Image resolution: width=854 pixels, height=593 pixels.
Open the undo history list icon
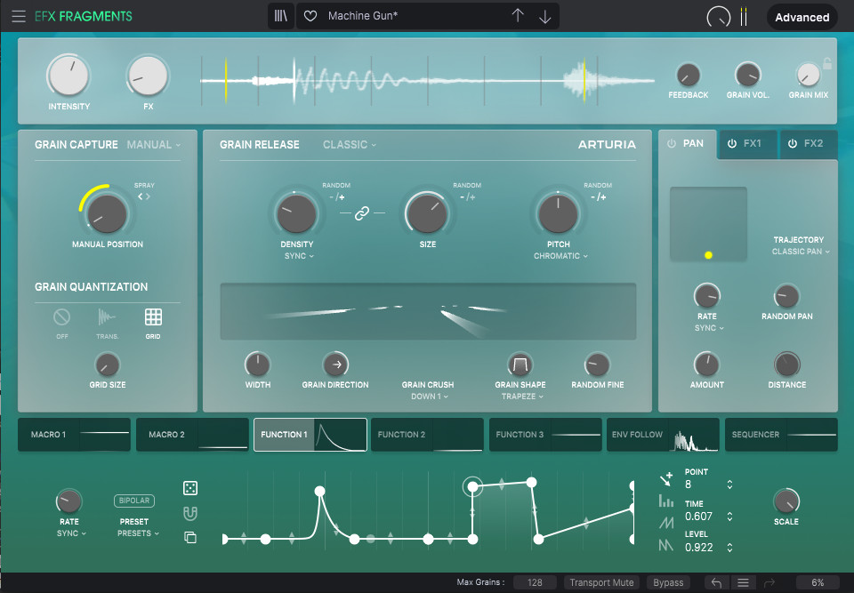point(743,582)
